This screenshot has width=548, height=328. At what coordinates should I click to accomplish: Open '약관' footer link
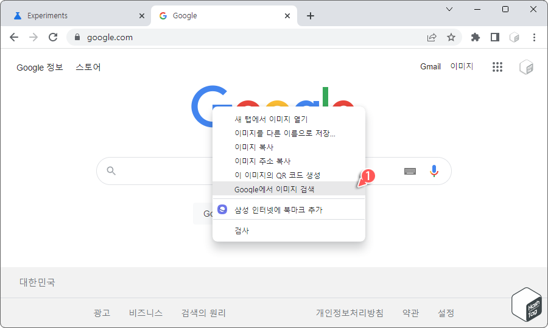[x=410, y=313]
